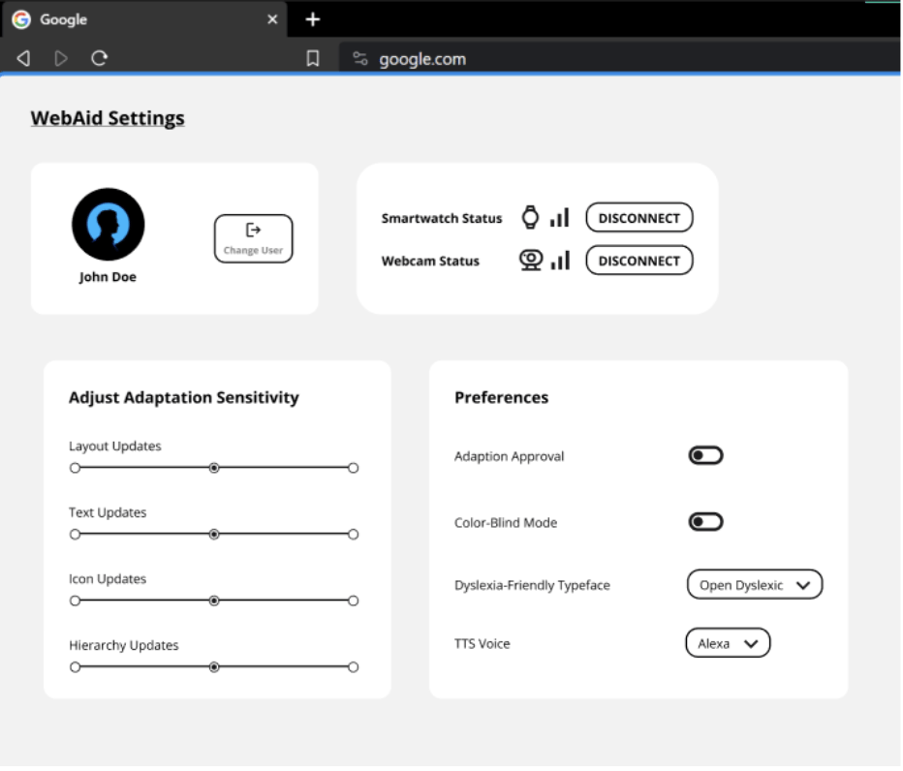Expand the TTS Voice dropdown
This screenshot has height=771, width=903.
(x=727, y=643)
